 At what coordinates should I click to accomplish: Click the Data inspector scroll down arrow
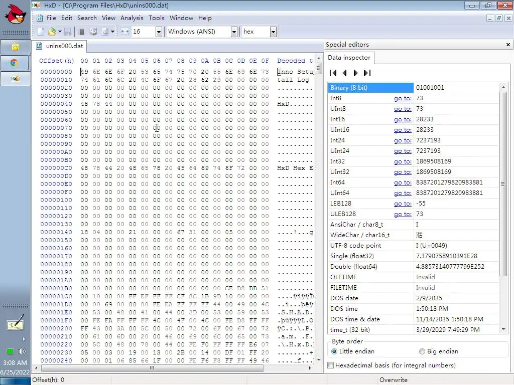coord(503,329)
